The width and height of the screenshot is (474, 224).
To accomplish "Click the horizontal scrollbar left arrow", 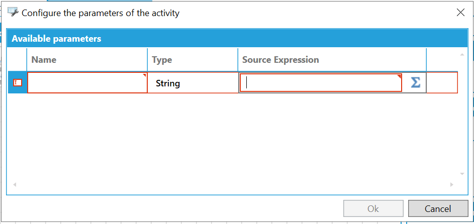I will pos(14,185).
